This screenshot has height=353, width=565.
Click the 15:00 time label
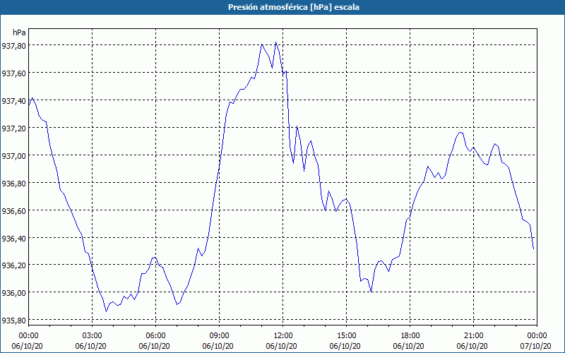pyautogui.click(x=347, y=336)
